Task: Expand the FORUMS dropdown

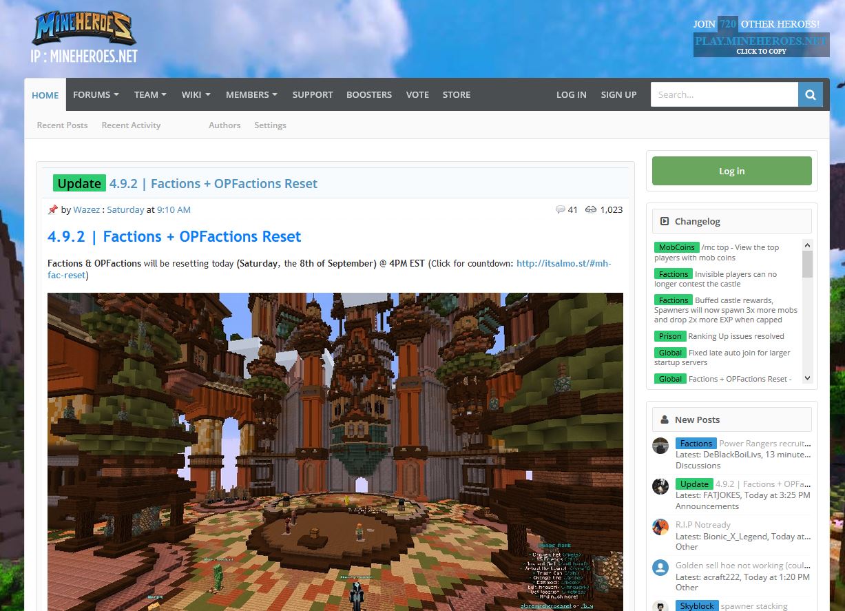Action: click(96, 94)
